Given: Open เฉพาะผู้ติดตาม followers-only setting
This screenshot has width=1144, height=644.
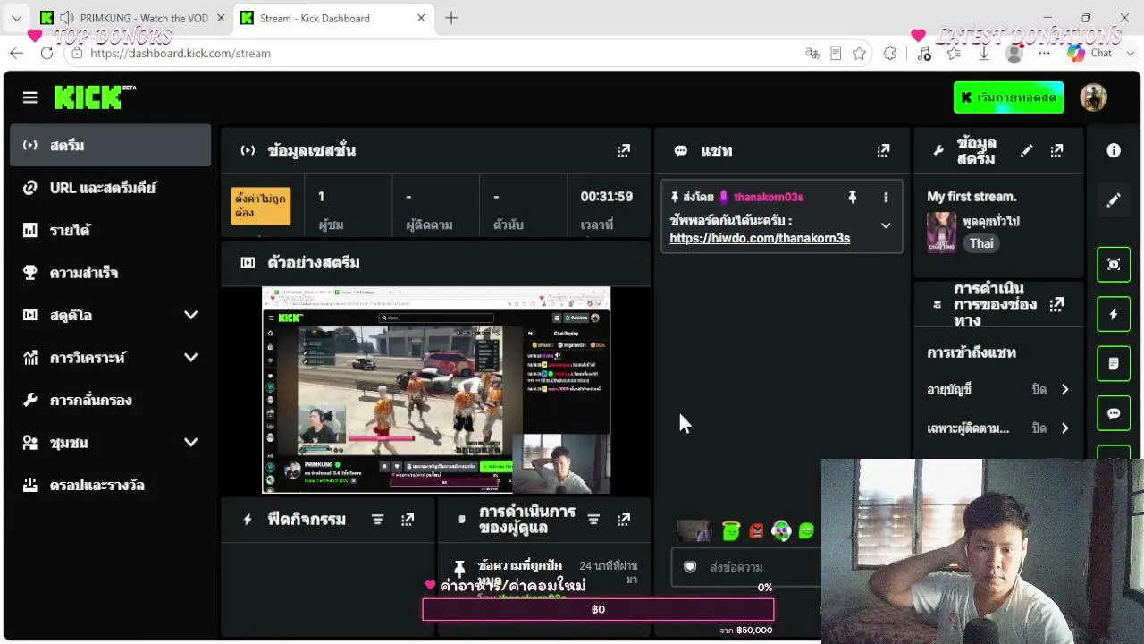Looking at the screenshot, I should click(x=998, y=428).
